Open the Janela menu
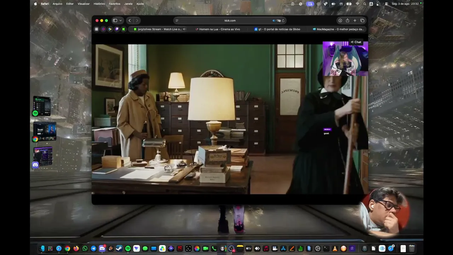The width and height of the screenshot is (453, 255). [128, 4]
